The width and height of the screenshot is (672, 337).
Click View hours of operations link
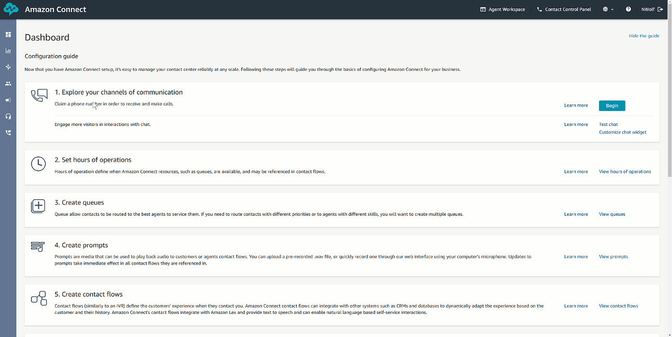click(x=625, y=172)
